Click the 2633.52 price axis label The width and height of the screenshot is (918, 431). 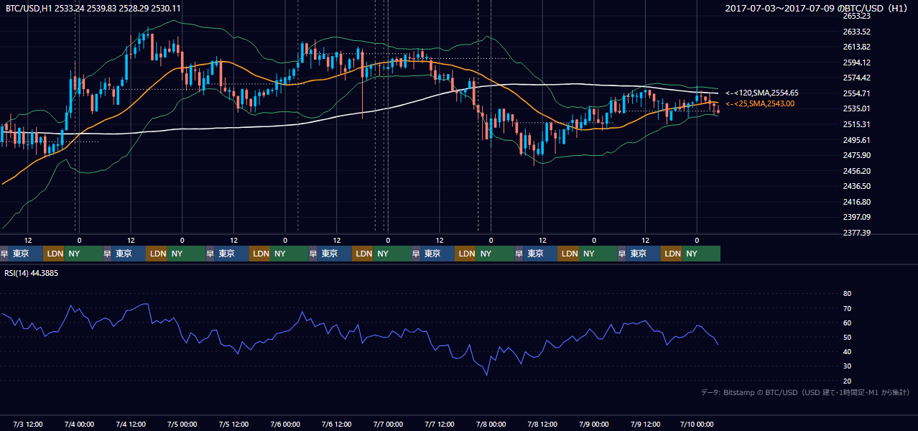856,32
